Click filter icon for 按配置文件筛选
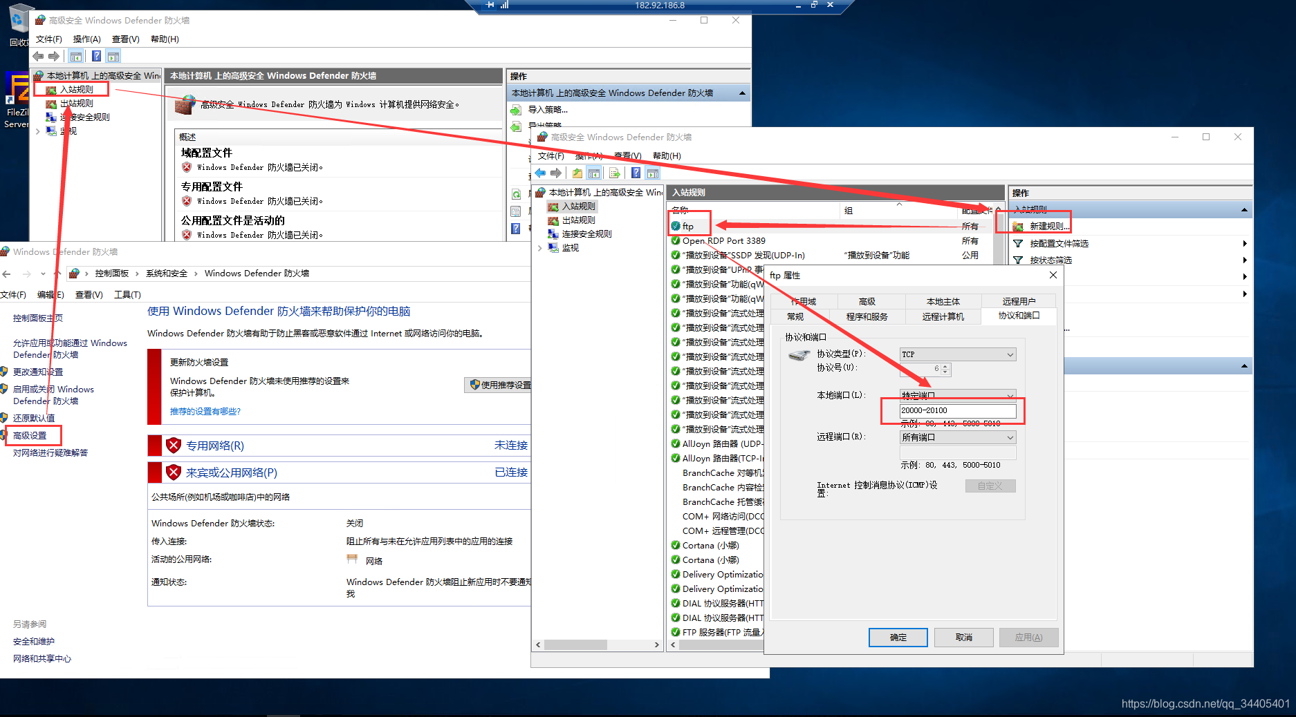The image size is (1296, 717). pos(1018,243)
